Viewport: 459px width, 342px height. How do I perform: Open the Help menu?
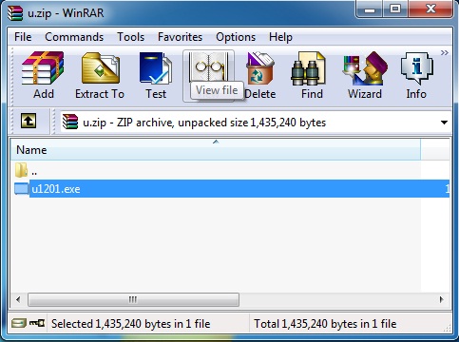(x=280, y=37)
